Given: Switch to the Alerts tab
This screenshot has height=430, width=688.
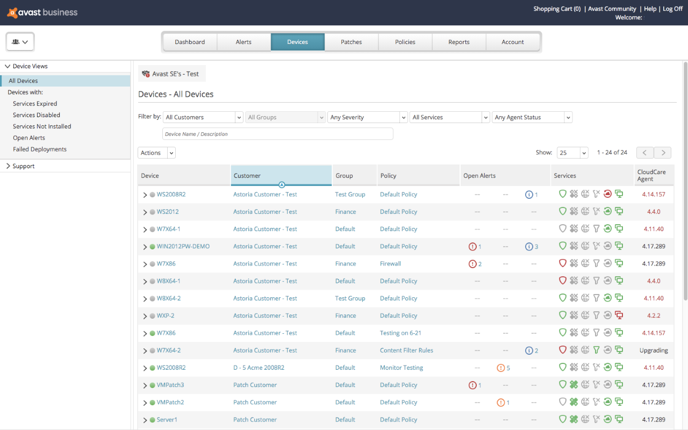Looking at the screenshot, I should (243, 42).
